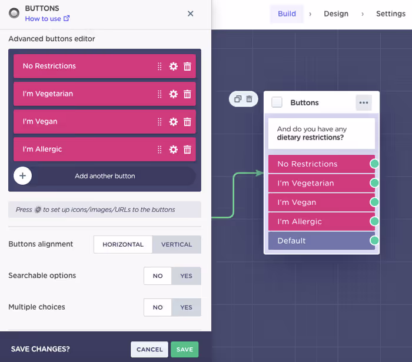Select I'm Vegan option on canvas block
This screenshot has width=412, height=362.
point(321,202)
